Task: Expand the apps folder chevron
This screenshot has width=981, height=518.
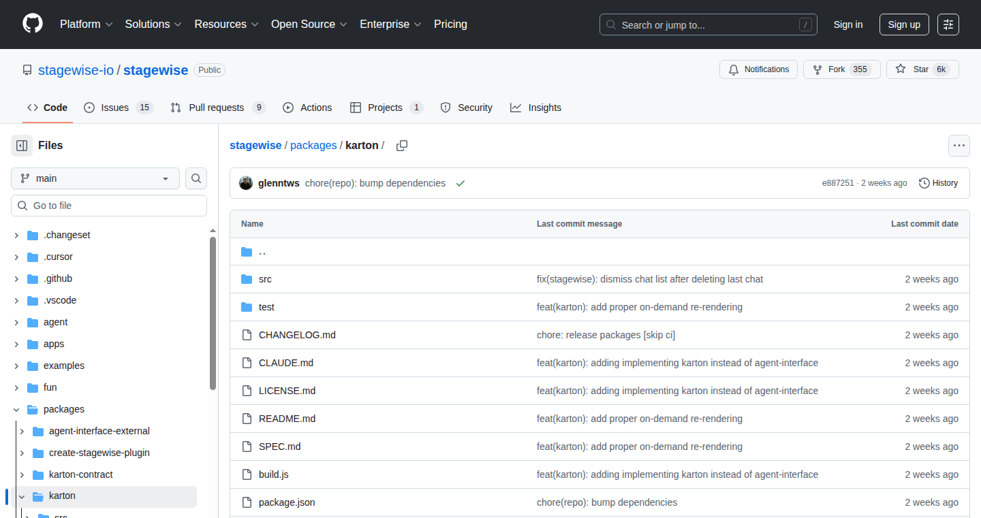Action: (x=16, y=344)
